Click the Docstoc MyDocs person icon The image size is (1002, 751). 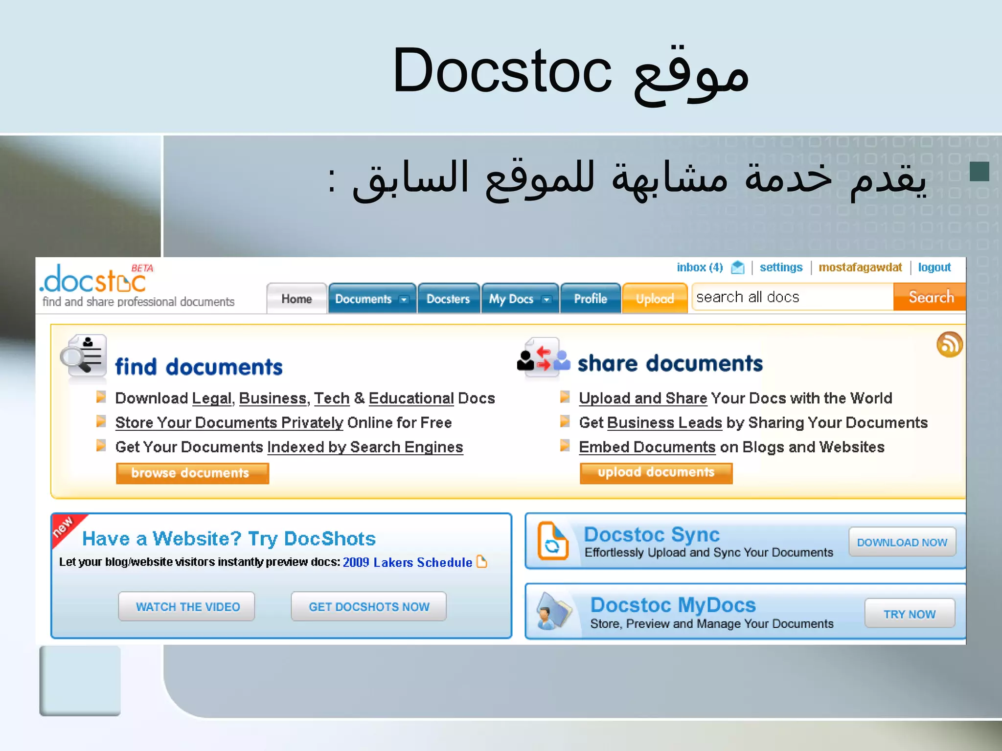[554, 610]
